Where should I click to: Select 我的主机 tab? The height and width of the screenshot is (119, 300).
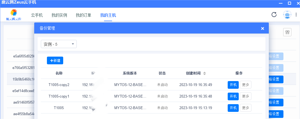click(x=108, y=15)
